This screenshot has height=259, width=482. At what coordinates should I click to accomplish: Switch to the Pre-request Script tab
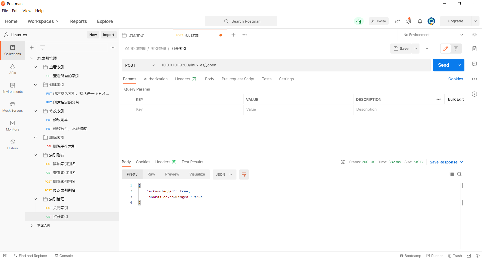click(238, 79)
